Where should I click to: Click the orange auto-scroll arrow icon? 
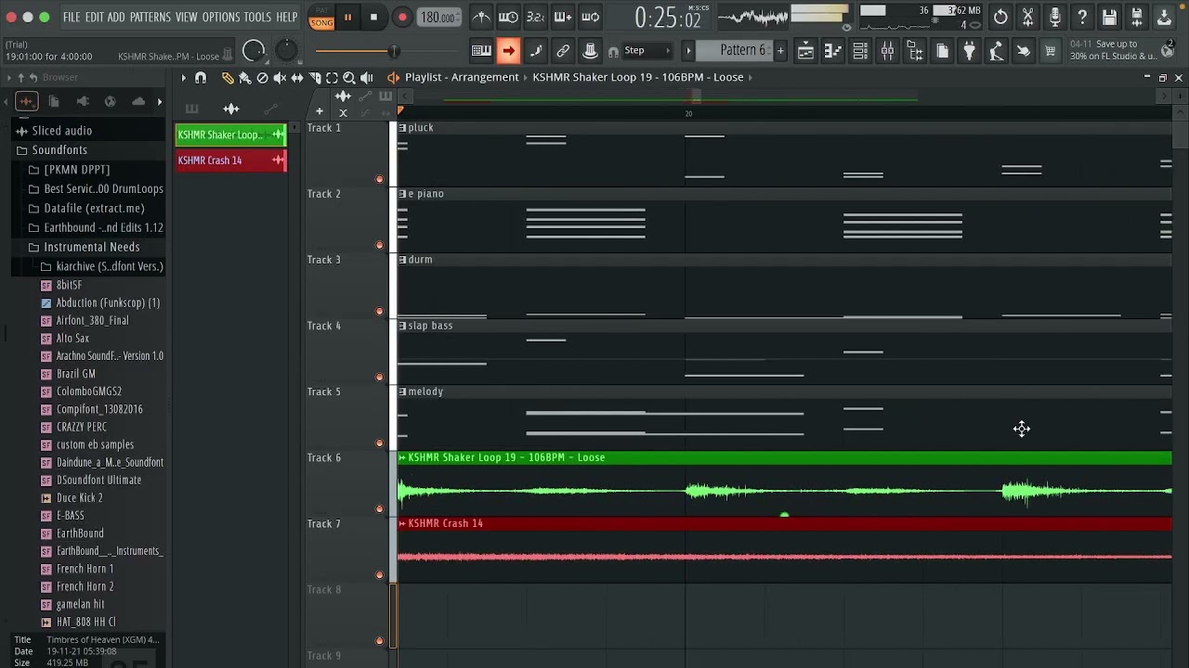pyautogui.click(x=508, y=51)
